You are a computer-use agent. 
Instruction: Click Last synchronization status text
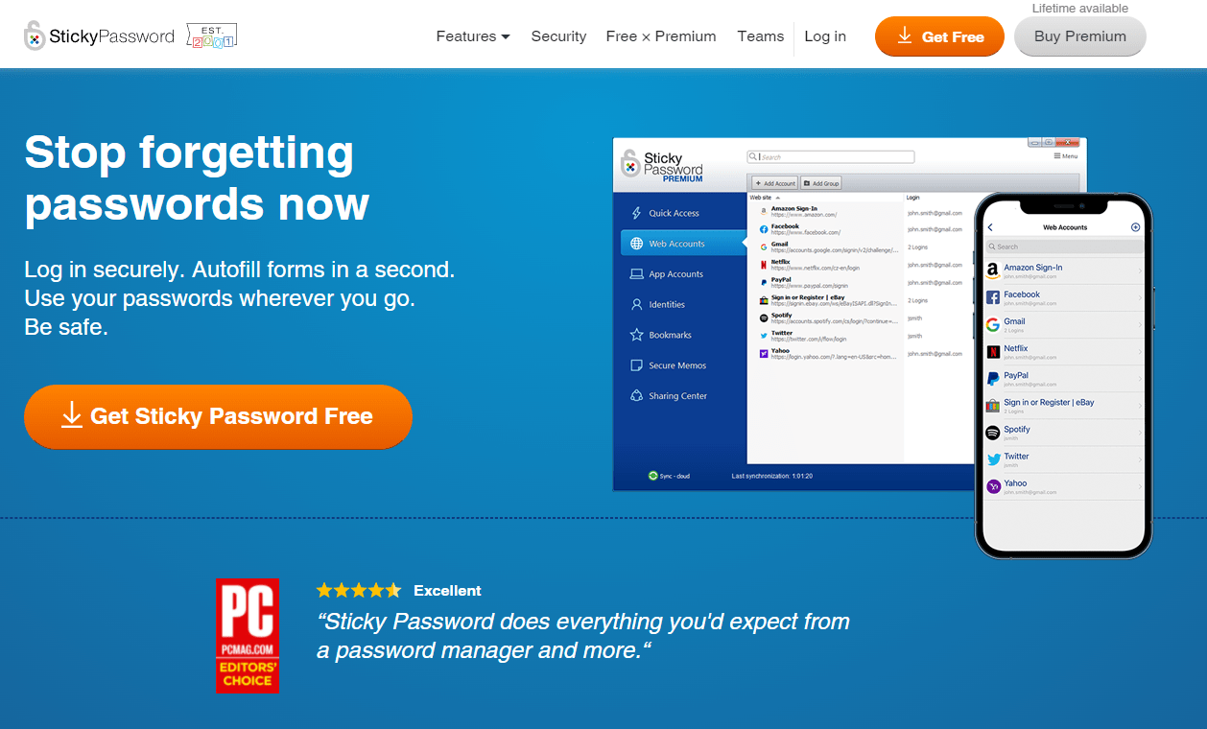point(771,476)
